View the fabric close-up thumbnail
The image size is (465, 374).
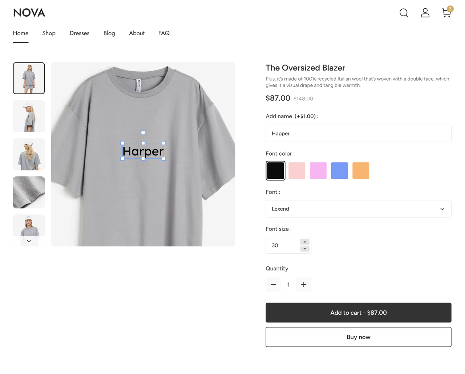click(x=29, y=192)
